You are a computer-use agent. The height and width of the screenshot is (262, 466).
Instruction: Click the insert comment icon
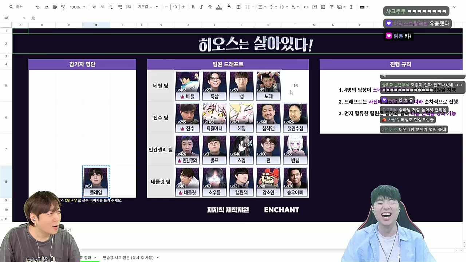[315, 7]
